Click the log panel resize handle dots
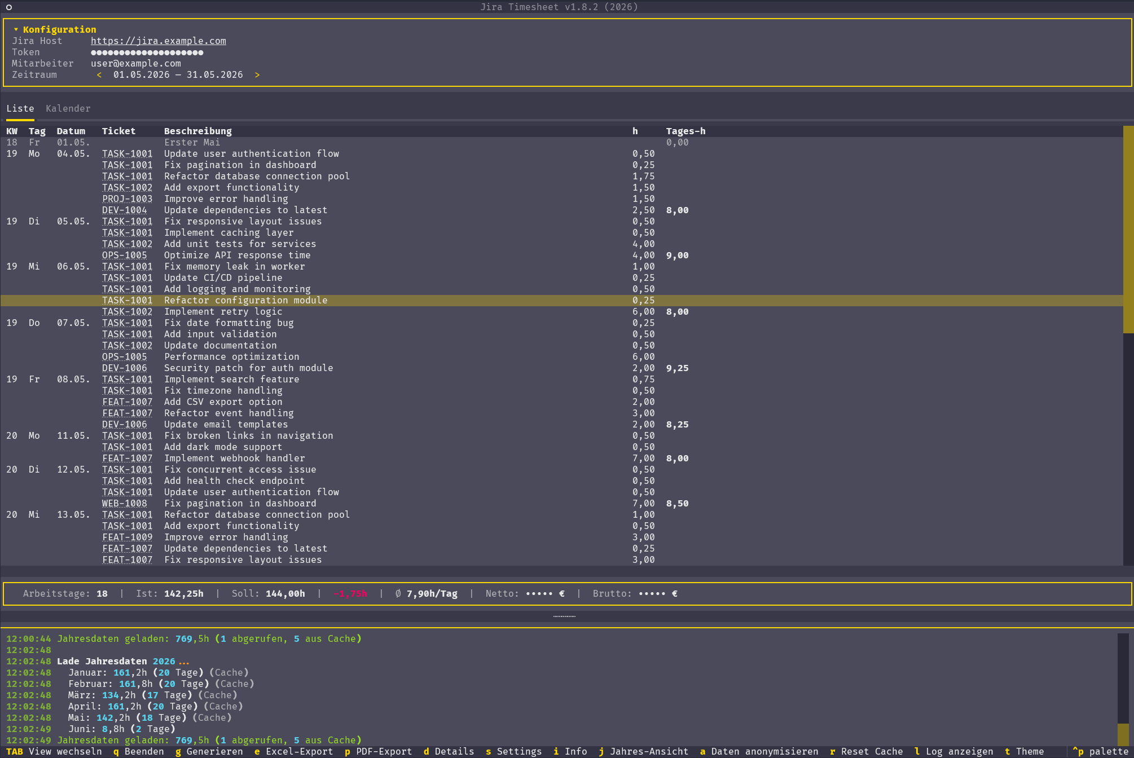Viewport: 1134px width, 758px height. [x=564, y=616]
